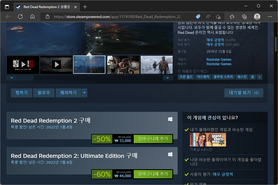Viewport: 278px width, 185px height.
Task: Add a tag with plus button
Action: pyautogui.click(x=260, y=77)
